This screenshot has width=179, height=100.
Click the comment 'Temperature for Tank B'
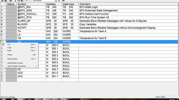(x=93, y=38)
